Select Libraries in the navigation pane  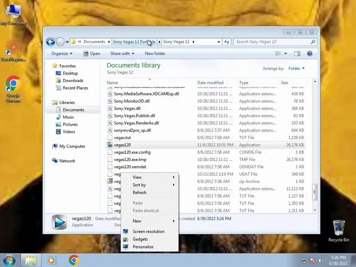[67, 103]
